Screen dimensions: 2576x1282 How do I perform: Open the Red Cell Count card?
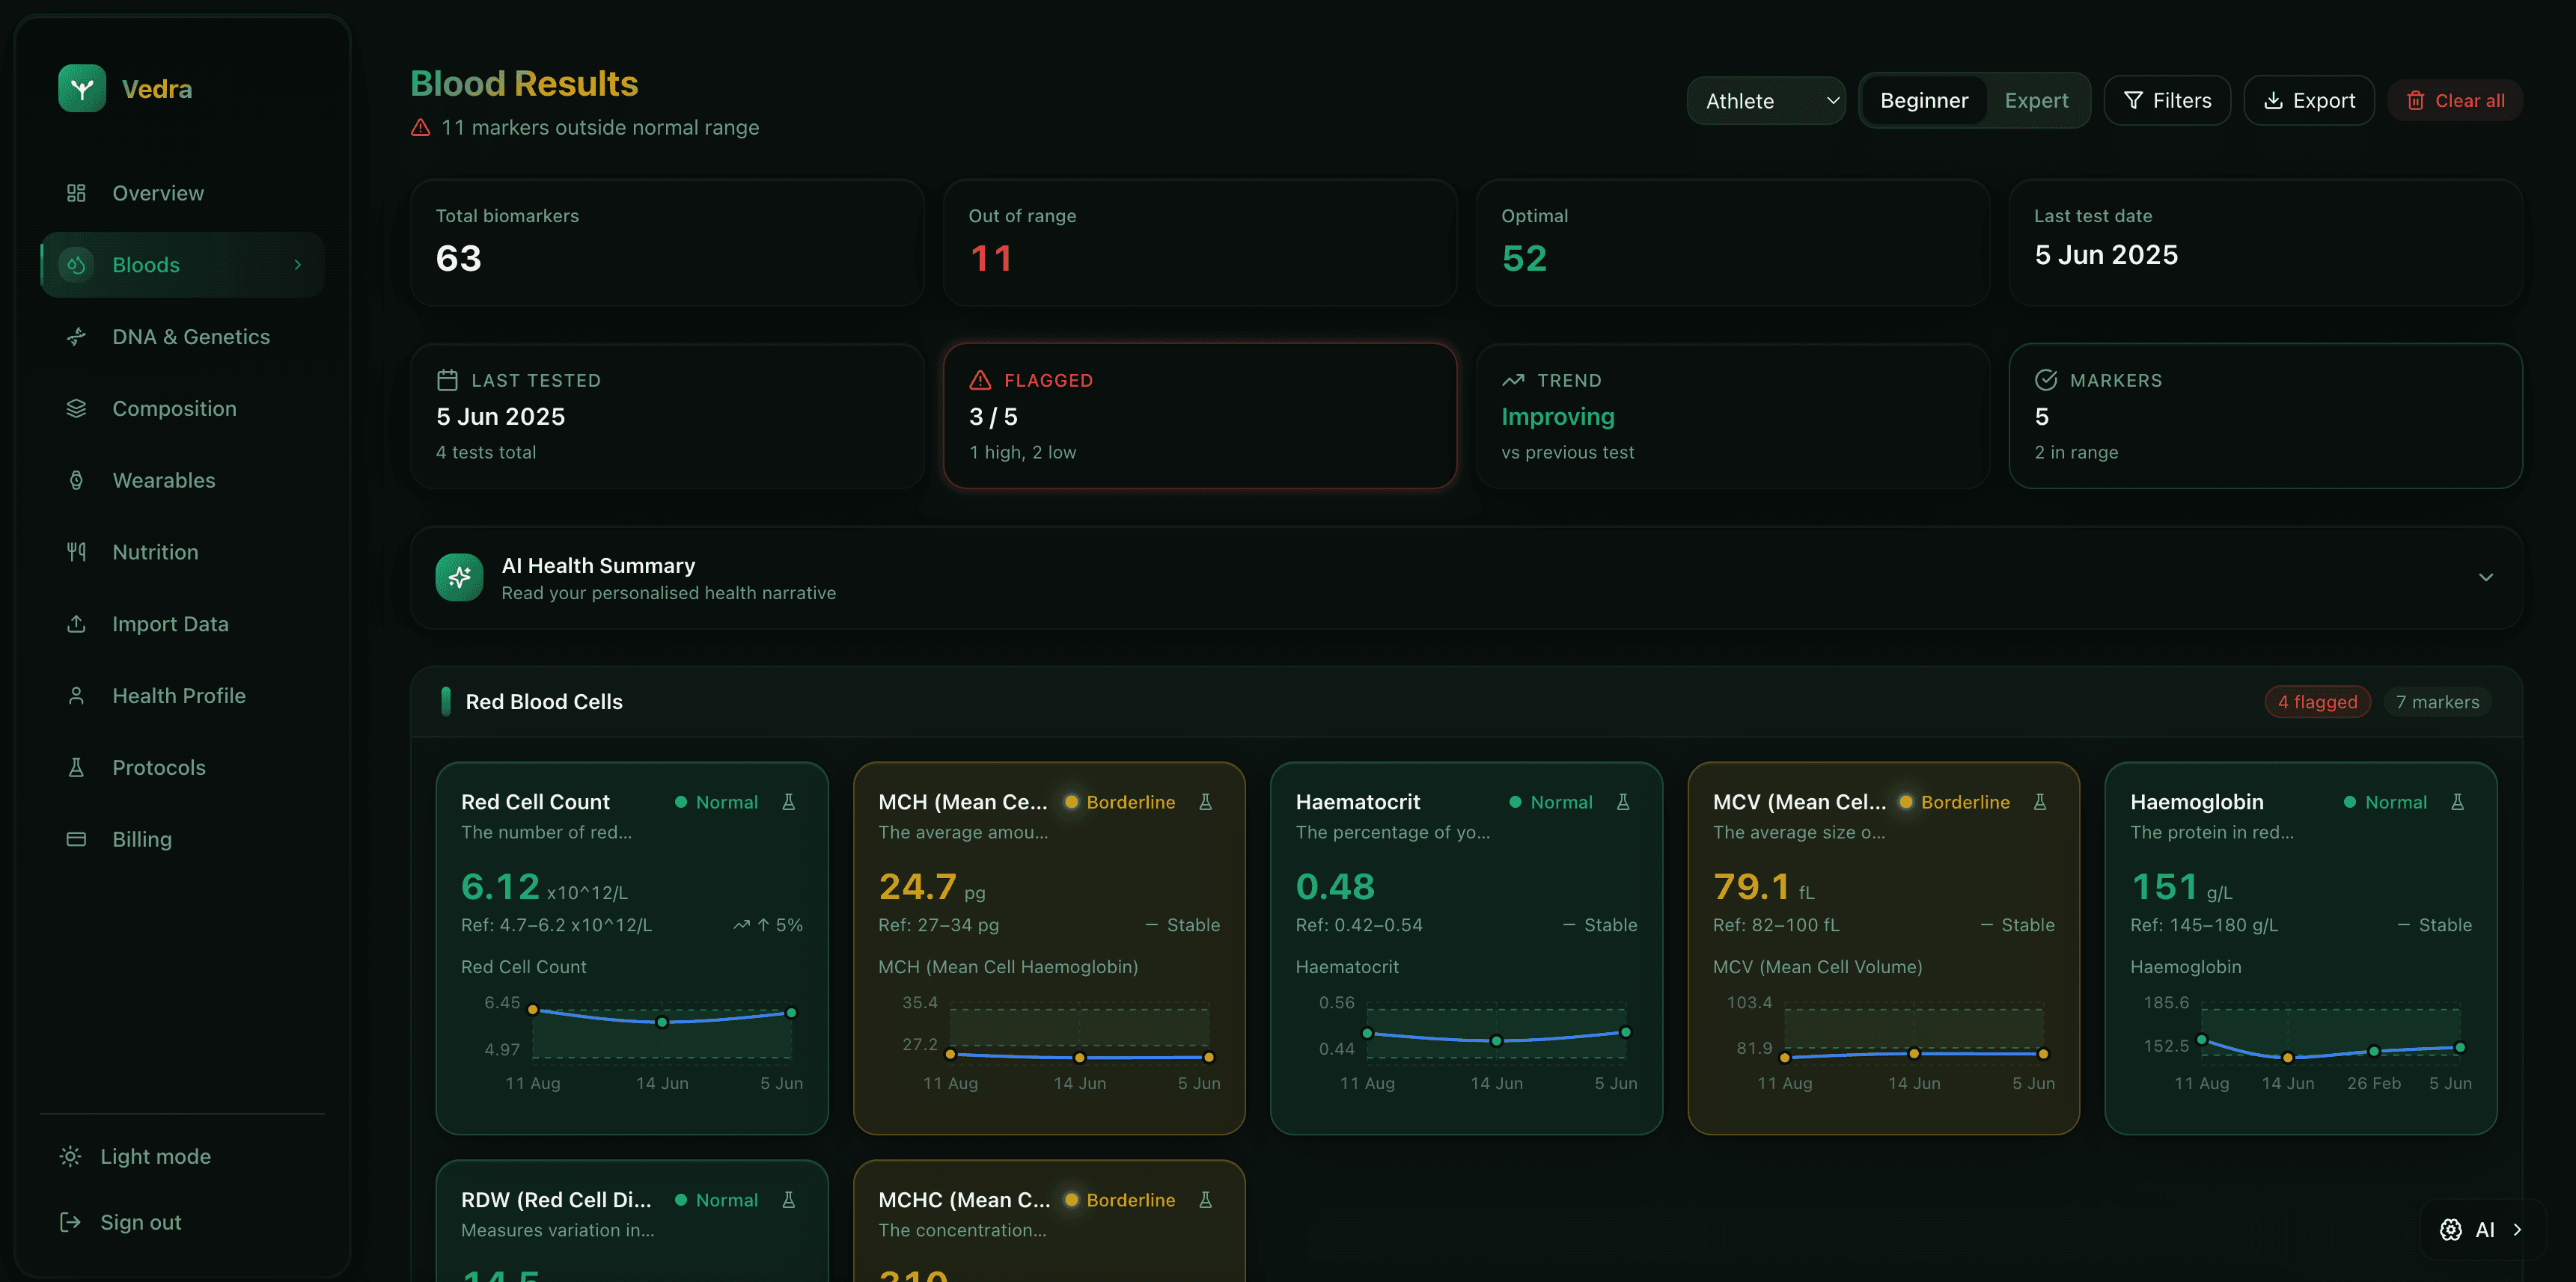[632, 948]
